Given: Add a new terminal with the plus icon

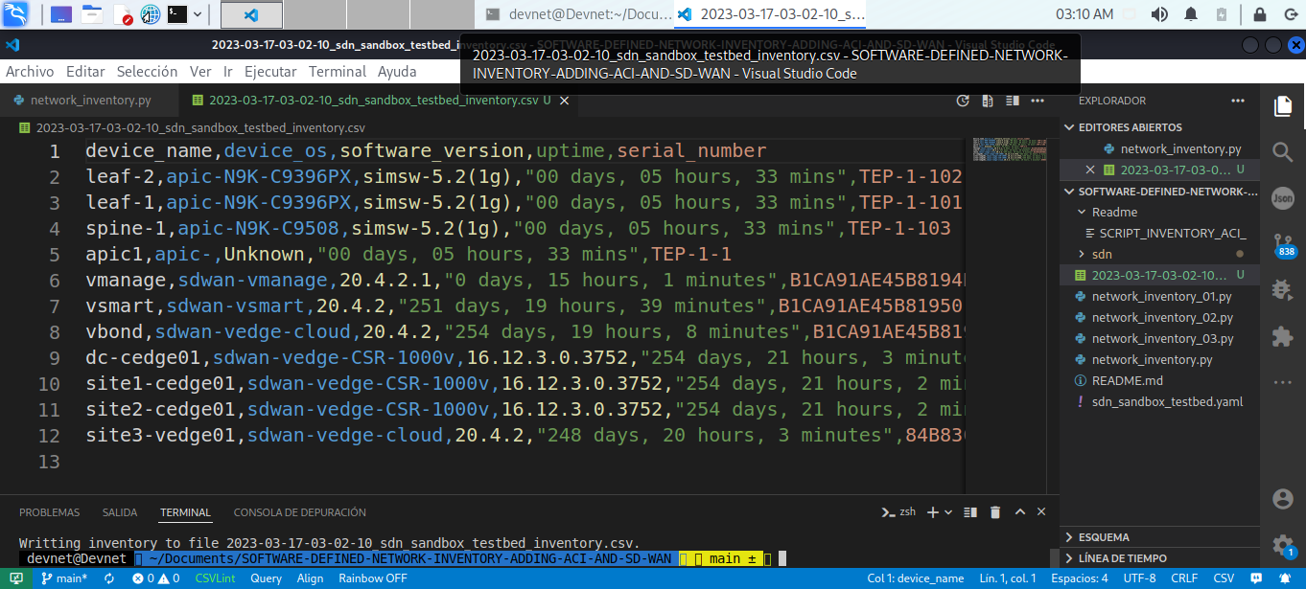Looking at the screenshot, I should [x=933, y=512].
